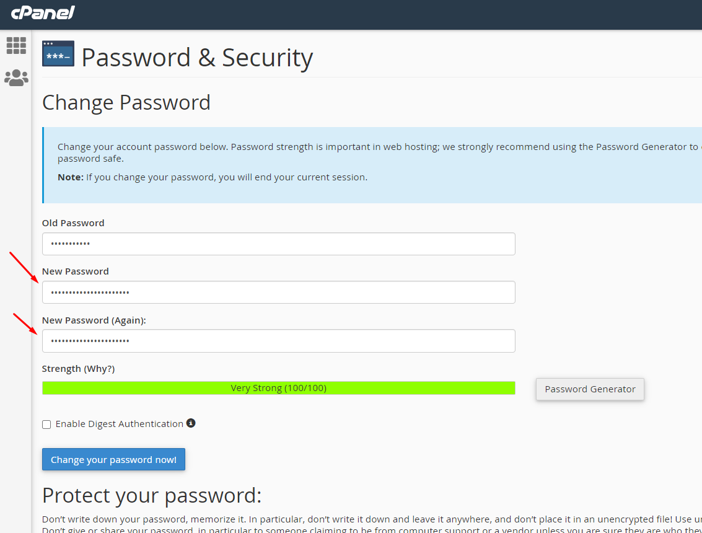702x533 pixels.
Task: Click the New Password (Again) label
Action: (x=94, y=320)
